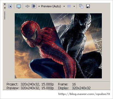This screenshot has width=113, height=99.
Task: Open Project Video Properties icon
Action: 10,6
